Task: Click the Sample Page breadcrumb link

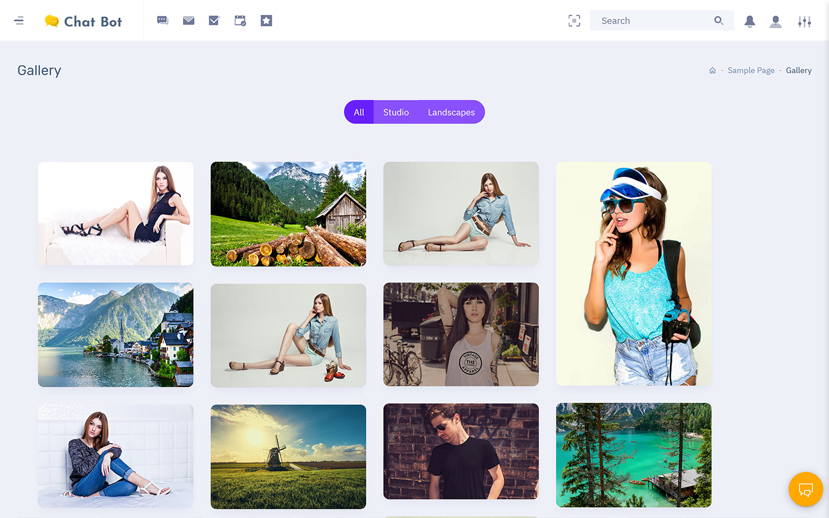Action: [x=751, y=70]
